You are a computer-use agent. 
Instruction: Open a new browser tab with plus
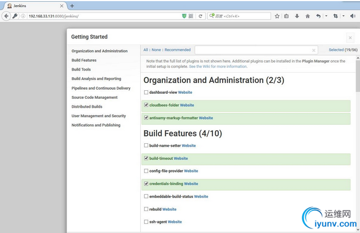pos(72,6)
